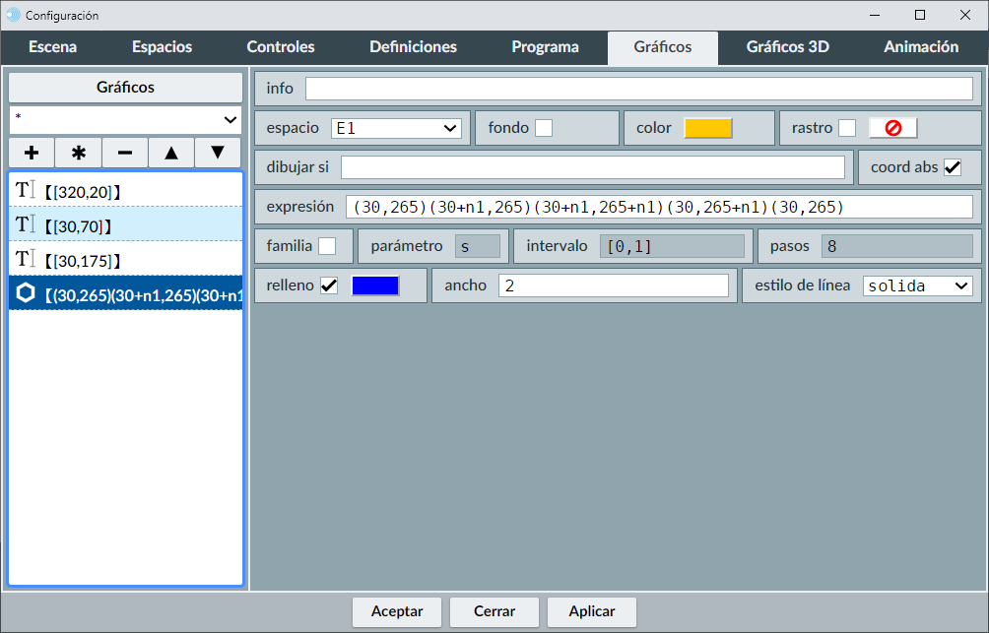Open the Animación tab
This screenshot has width=989, height=633.
(x=921, y=47)
